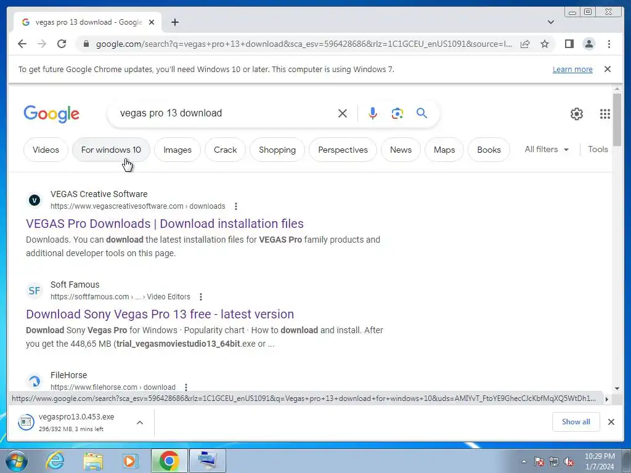Switch to Shopping results
Image resolution: width=631 pixels, height=473 pixels.
[x=277, y=150]
